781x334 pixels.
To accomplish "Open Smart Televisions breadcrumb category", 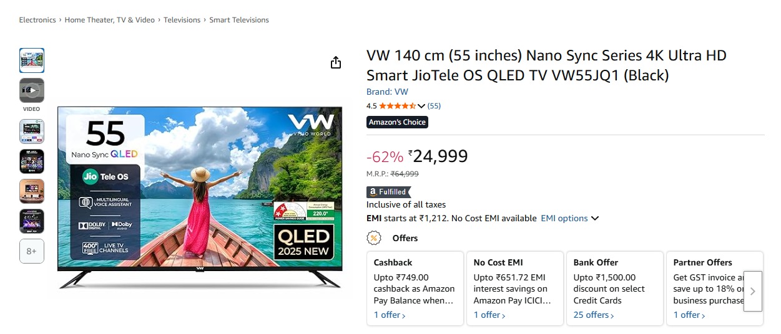I will pos(239,20).
